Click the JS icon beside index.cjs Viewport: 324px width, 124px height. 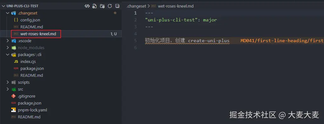(16, 62)
